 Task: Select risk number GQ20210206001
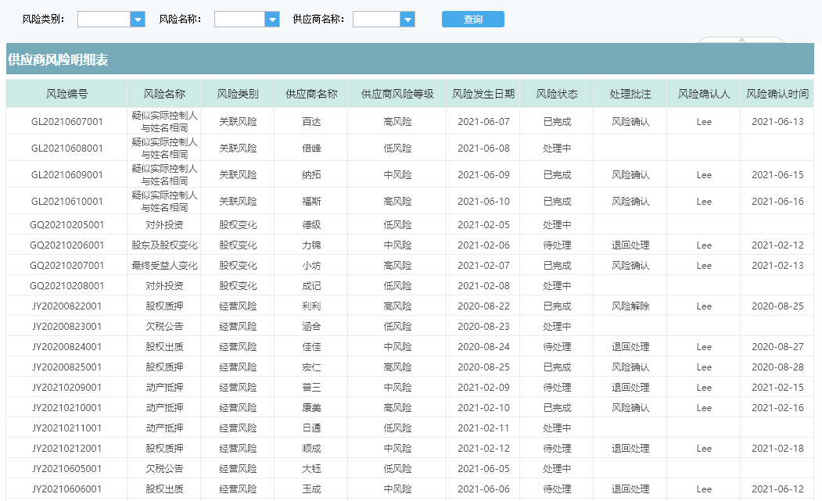[x=66, y=245]
